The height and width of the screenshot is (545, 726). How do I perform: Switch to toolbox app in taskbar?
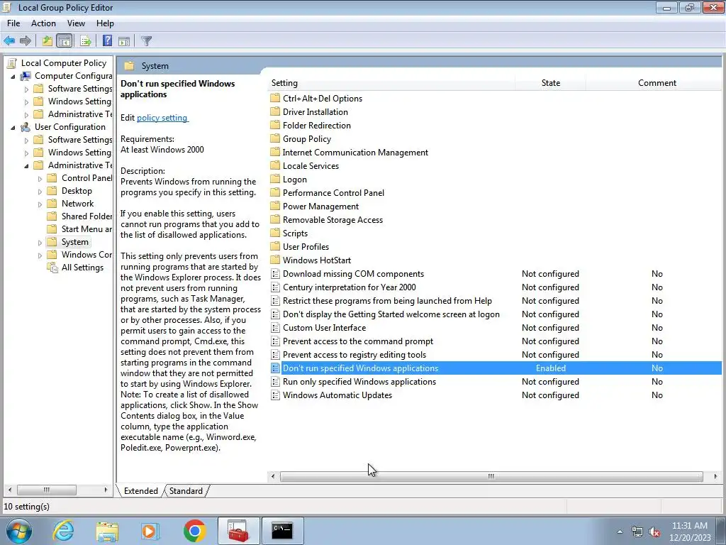tap(238, 531)
